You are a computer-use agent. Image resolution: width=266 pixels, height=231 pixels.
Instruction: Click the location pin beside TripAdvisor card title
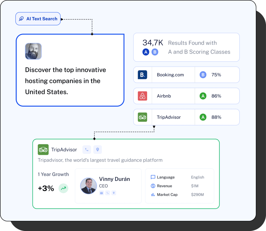click(98, 150)
